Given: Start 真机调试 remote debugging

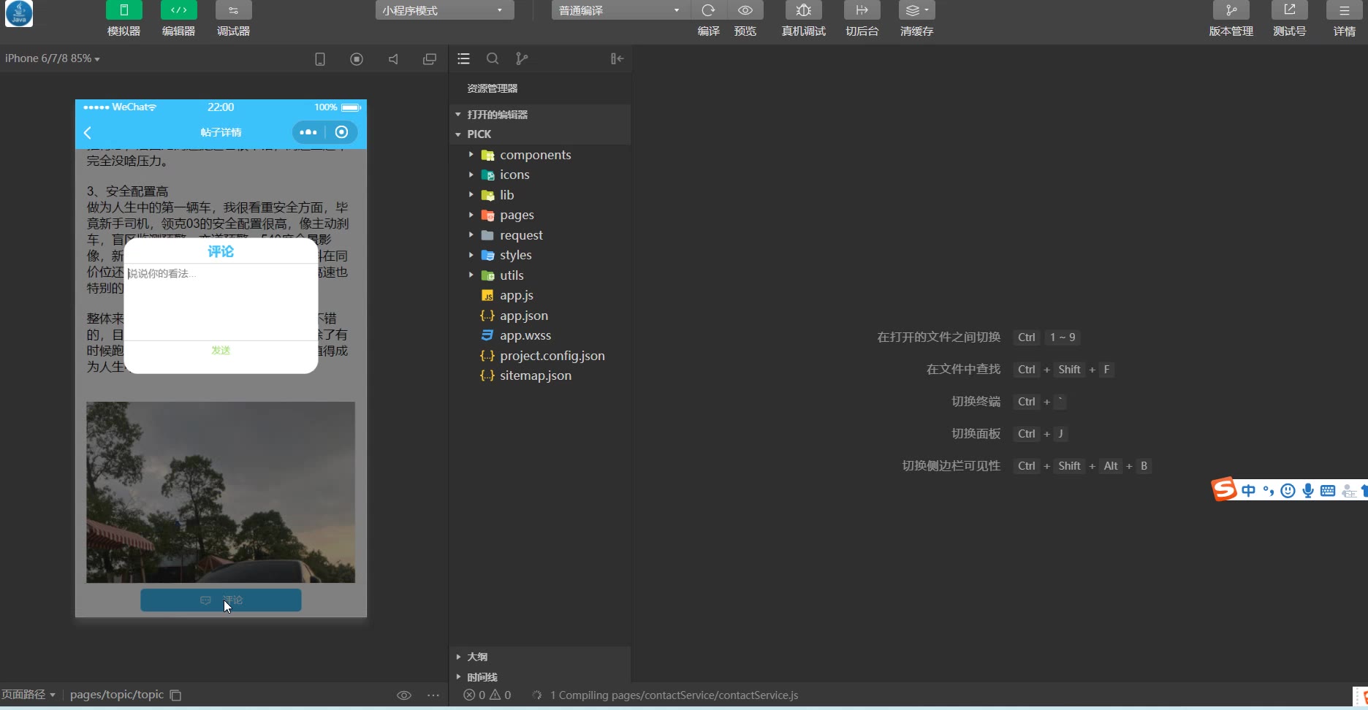Looking at the screenshot, I should (x=804, y=10).
